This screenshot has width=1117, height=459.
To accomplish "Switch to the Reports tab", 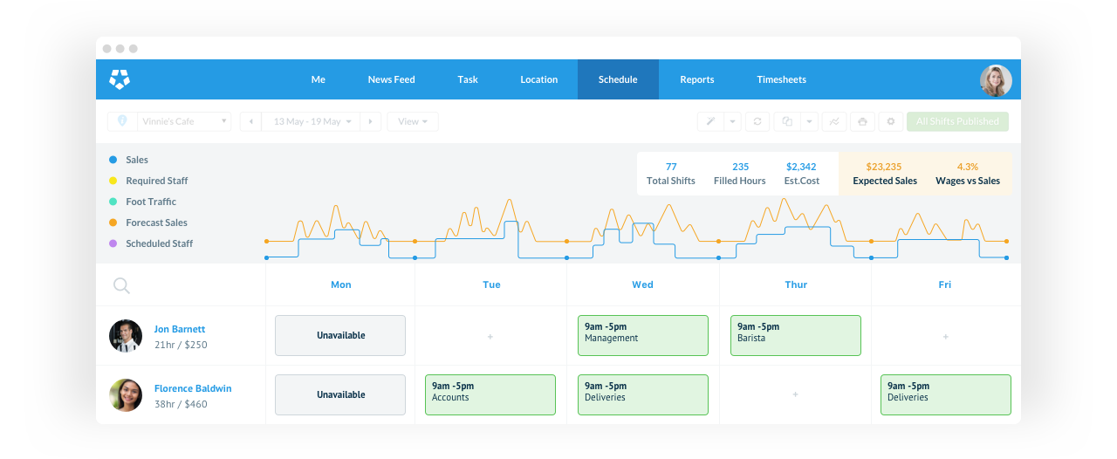I will click(x=697, y=79).
